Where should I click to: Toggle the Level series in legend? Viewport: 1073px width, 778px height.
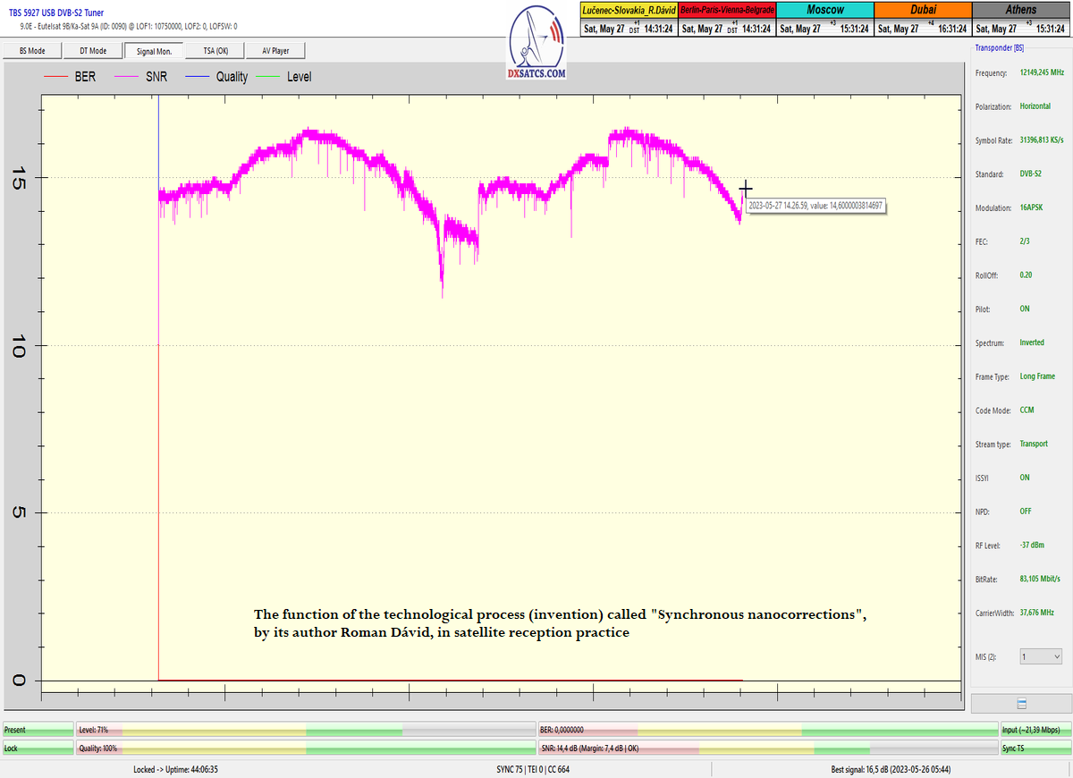click(284, 77)
